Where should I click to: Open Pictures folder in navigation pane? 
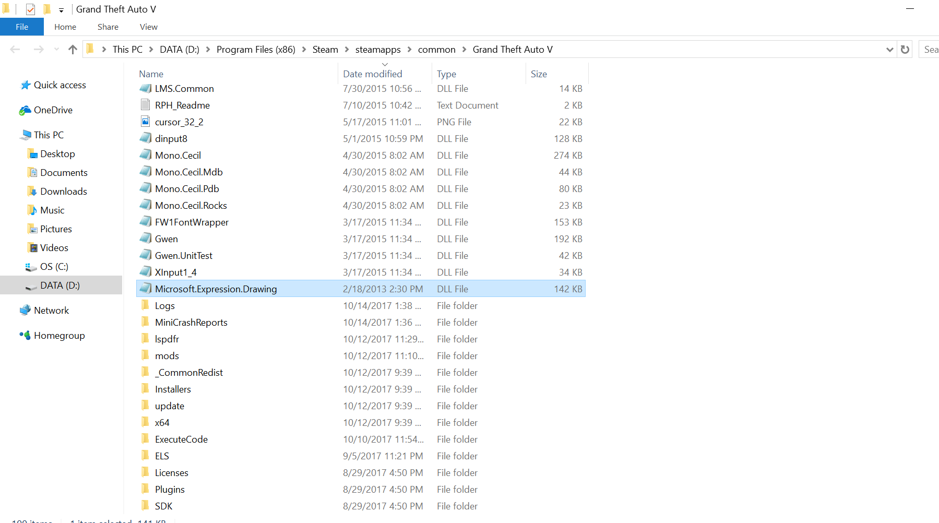click(56, 229)
